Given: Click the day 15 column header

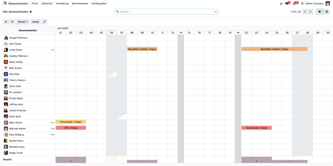Looking at the screenshot, I should (189, 33).
